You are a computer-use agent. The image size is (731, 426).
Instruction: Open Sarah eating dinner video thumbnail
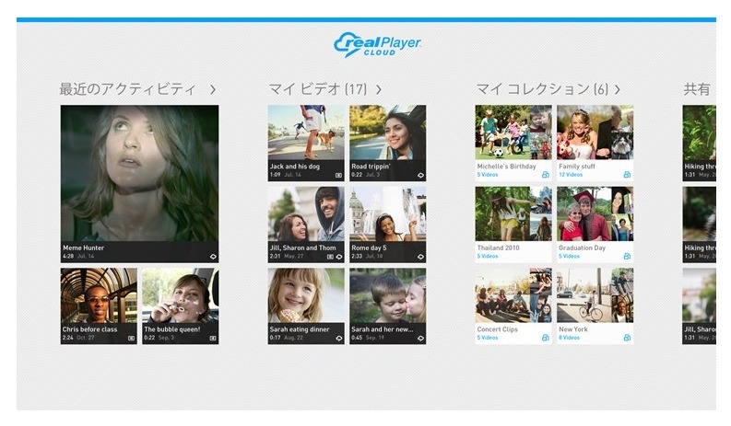pos(306,295)
